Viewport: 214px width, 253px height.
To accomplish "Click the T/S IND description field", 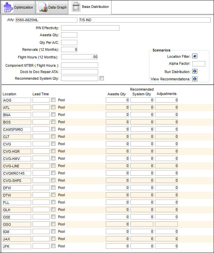I will click(x=145, y=20).
